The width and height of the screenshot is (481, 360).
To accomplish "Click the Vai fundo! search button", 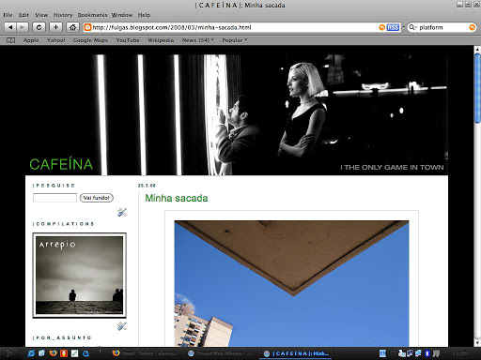I will click(97, 198).
